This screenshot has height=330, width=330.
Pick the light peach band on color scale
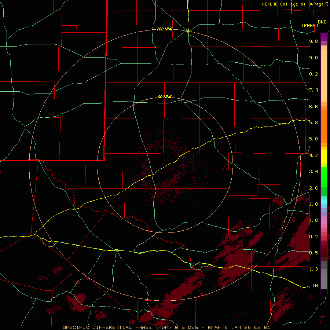pos(324,75)
